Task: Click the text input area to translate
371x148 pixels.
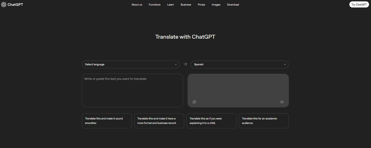Action: (x=132, y=91)
